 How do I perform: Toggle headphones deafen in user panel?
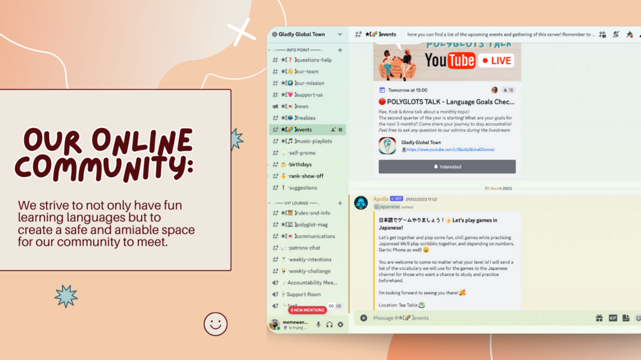tap(330, 325)
